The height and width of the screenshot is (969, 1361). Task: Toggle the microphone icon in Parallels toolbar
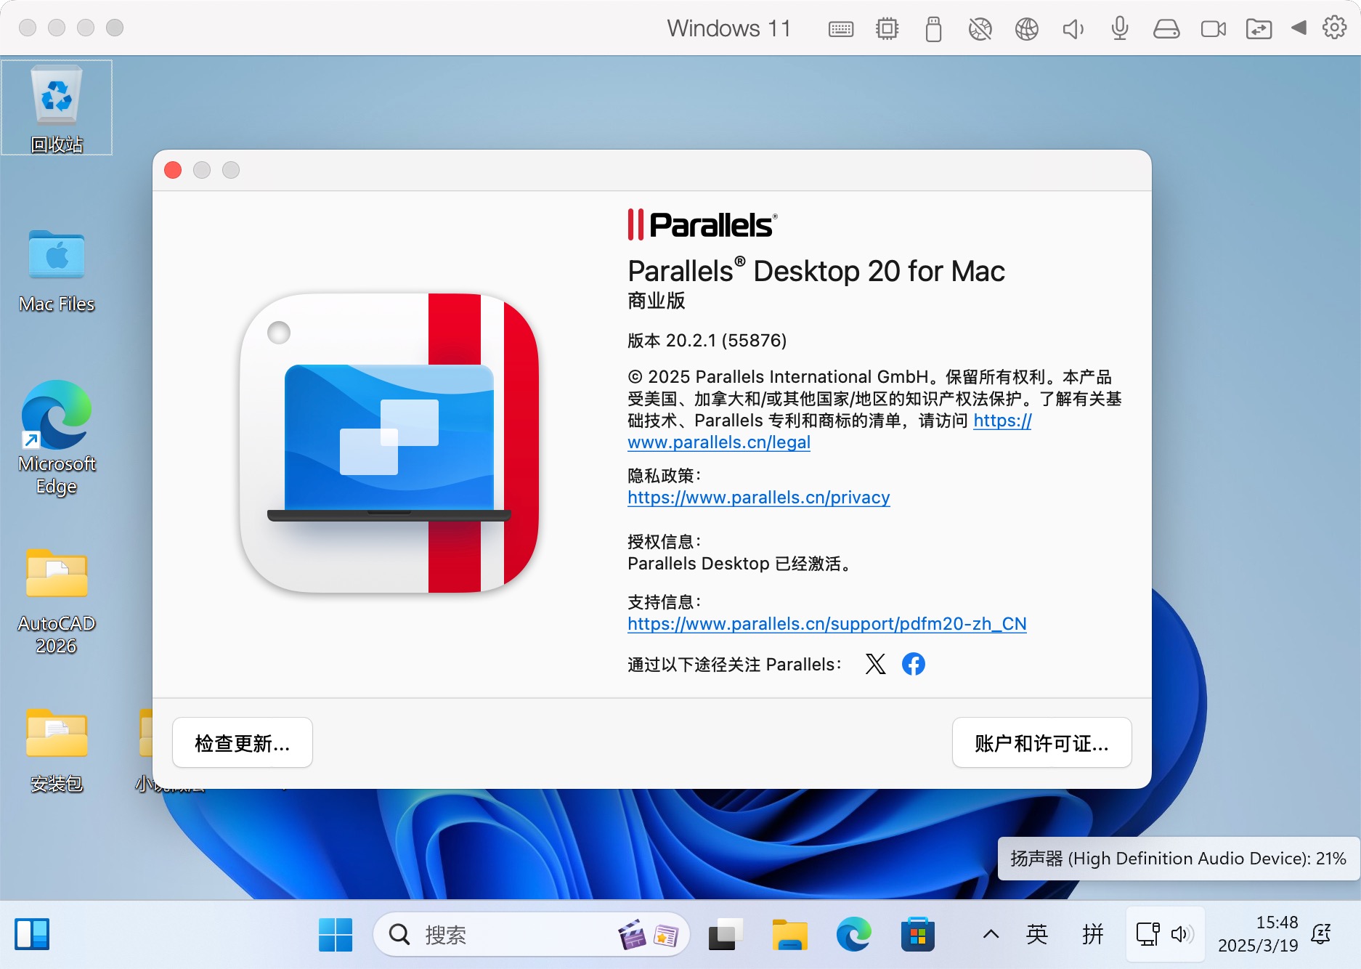(x=1119, y=28)
